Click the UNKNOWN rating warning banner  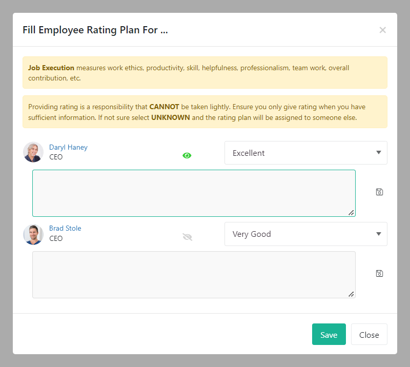pos(204,112)
